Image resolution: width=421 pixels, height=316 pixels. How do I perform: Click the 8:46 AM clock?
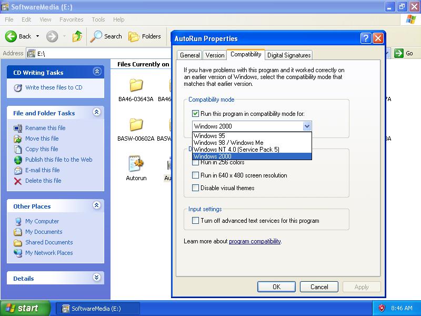click(x=402, y=308)
